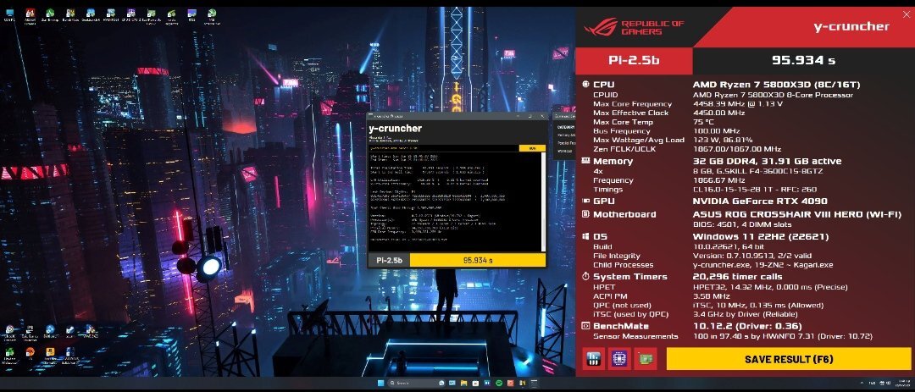Close the BenchMate result panel with X
Image resolution: width=915 pixels, height=392 pixels.
coord(907,15)
